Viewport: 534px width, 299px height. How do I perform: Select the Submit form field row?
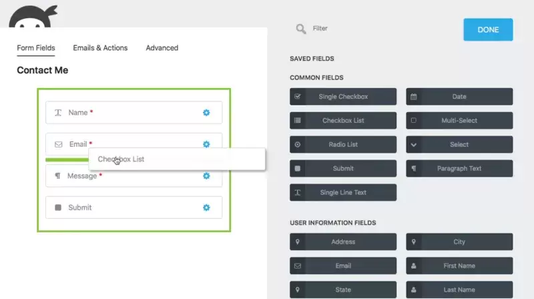tap(134, 208)
